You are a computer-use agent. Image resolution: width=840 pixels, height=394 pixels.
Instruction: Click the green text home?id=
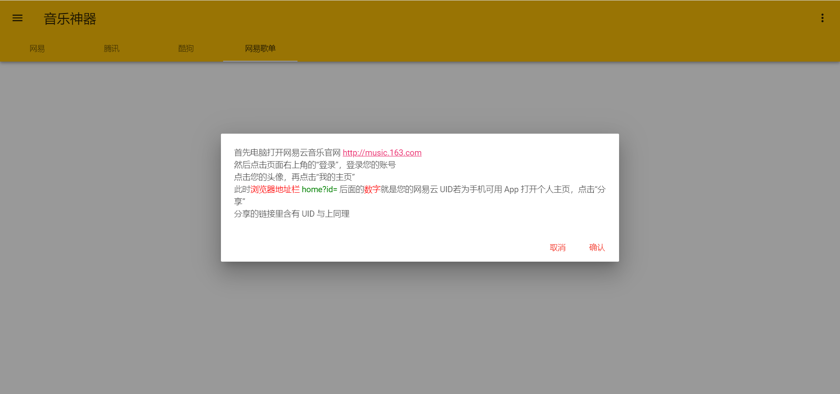pyautogui.click(x=319, y=189)
